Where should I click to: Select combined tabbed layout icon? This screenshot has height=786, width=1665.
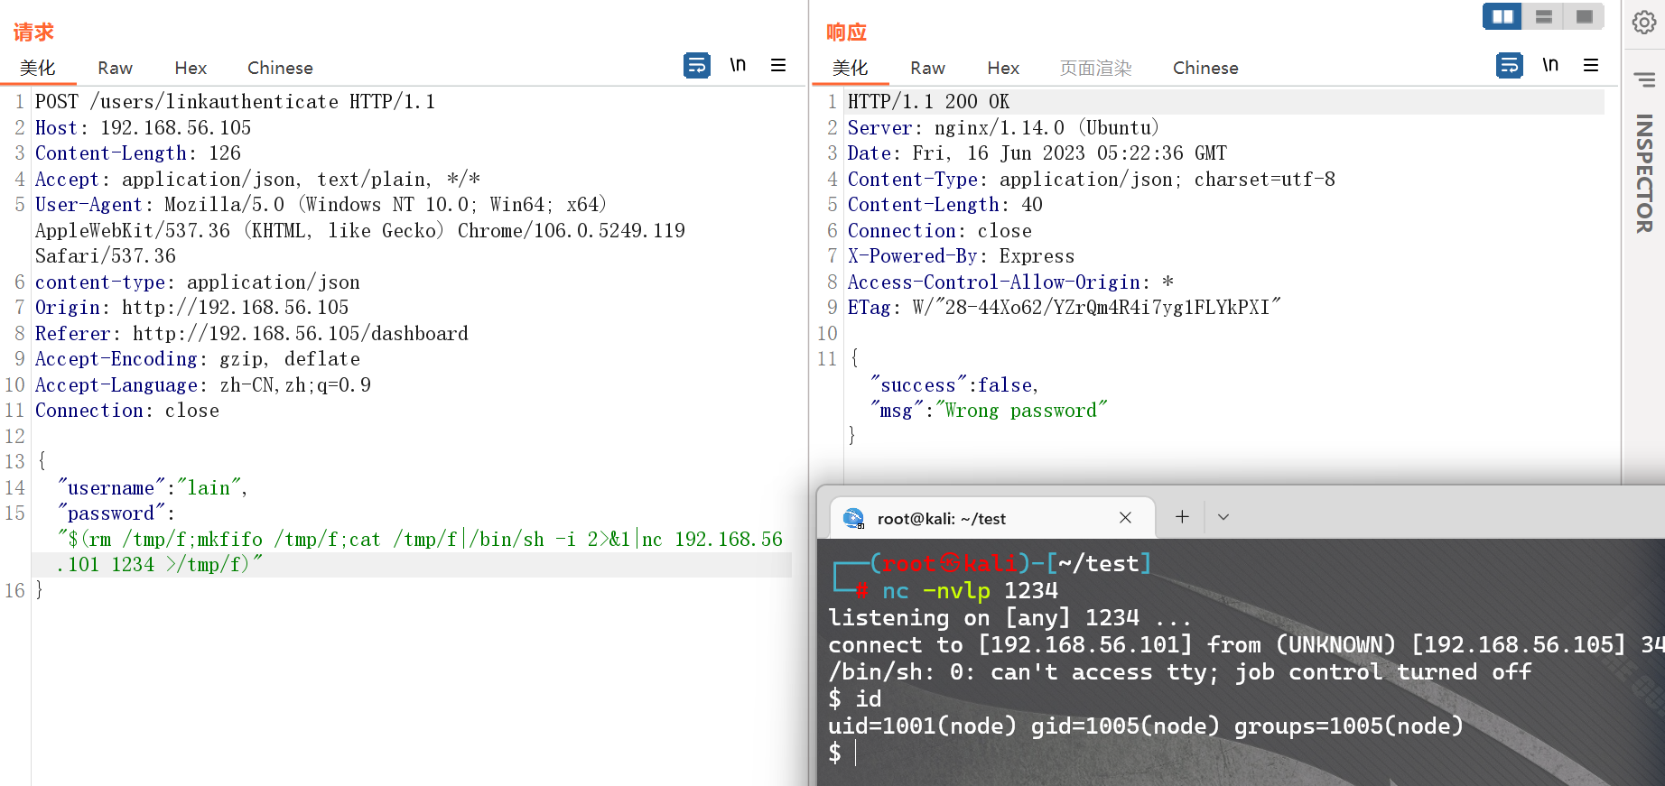(1585, 16)
